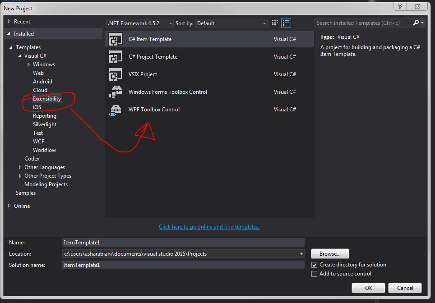Screen dimensions: 435x303
Task: Click the Solution name input field
Action: 183,265
